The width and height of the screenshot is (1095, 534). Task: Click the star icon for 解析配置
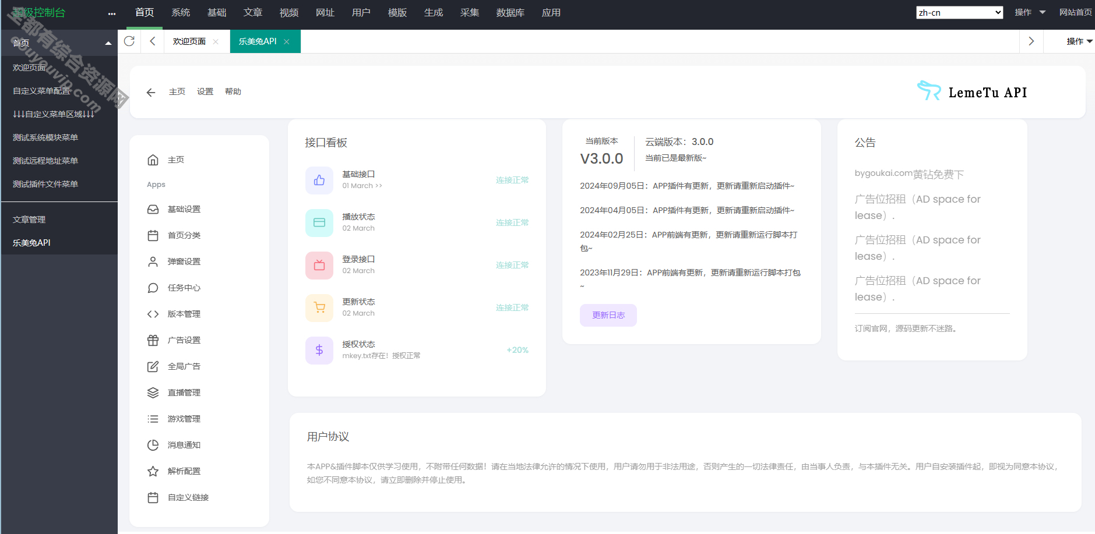(153, 471)
